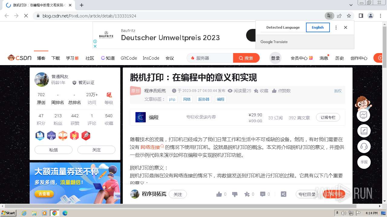
Task: Click the 登录 login button
Action: point(275,58)
